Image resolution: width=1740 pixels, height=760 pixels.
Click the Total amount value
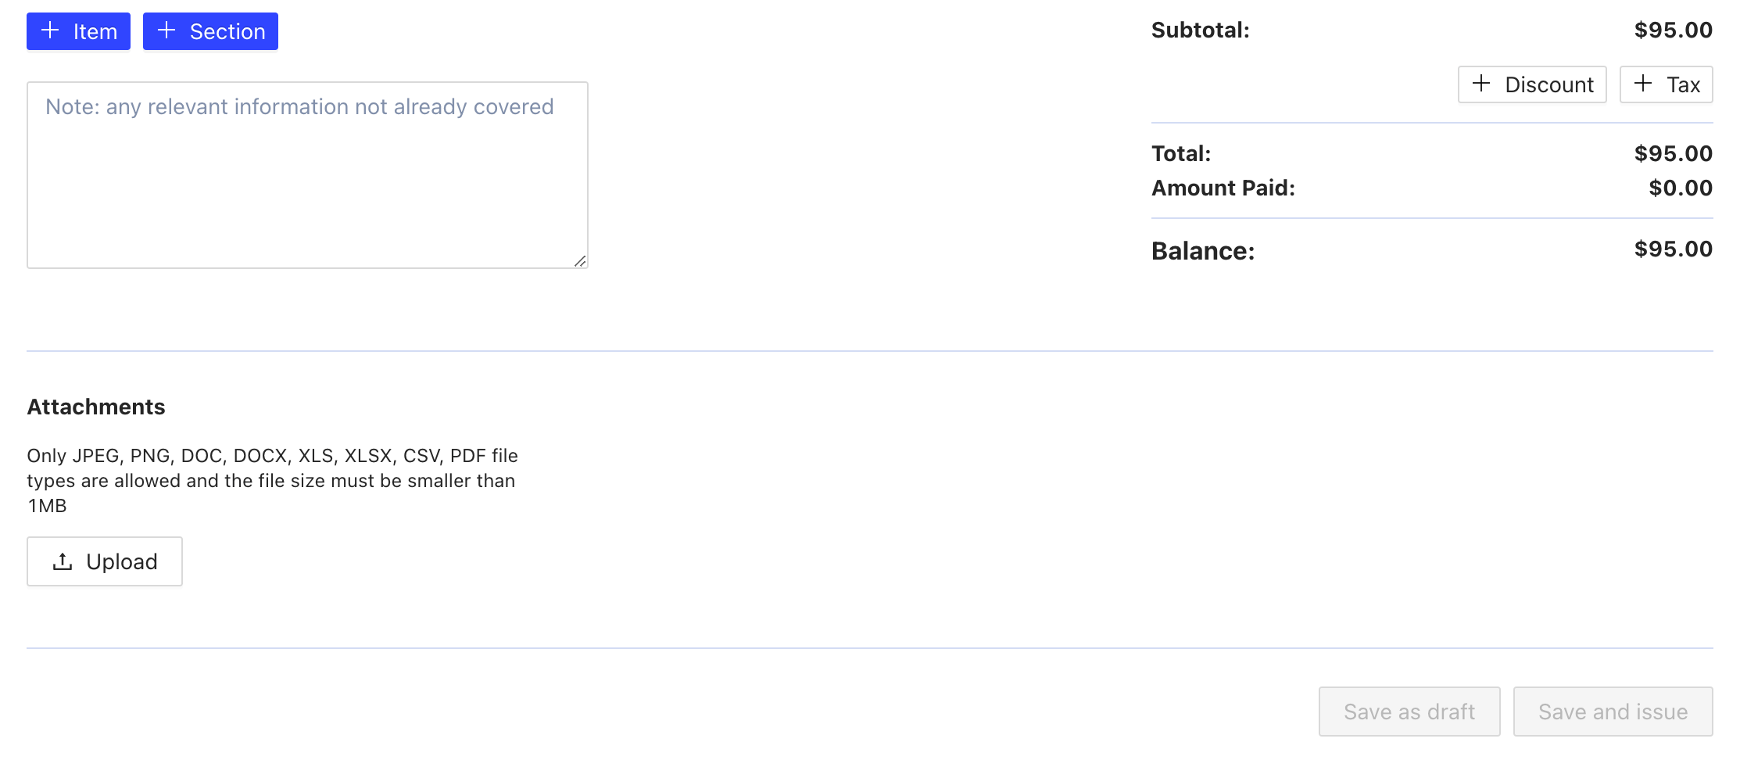pos(1673,153)
